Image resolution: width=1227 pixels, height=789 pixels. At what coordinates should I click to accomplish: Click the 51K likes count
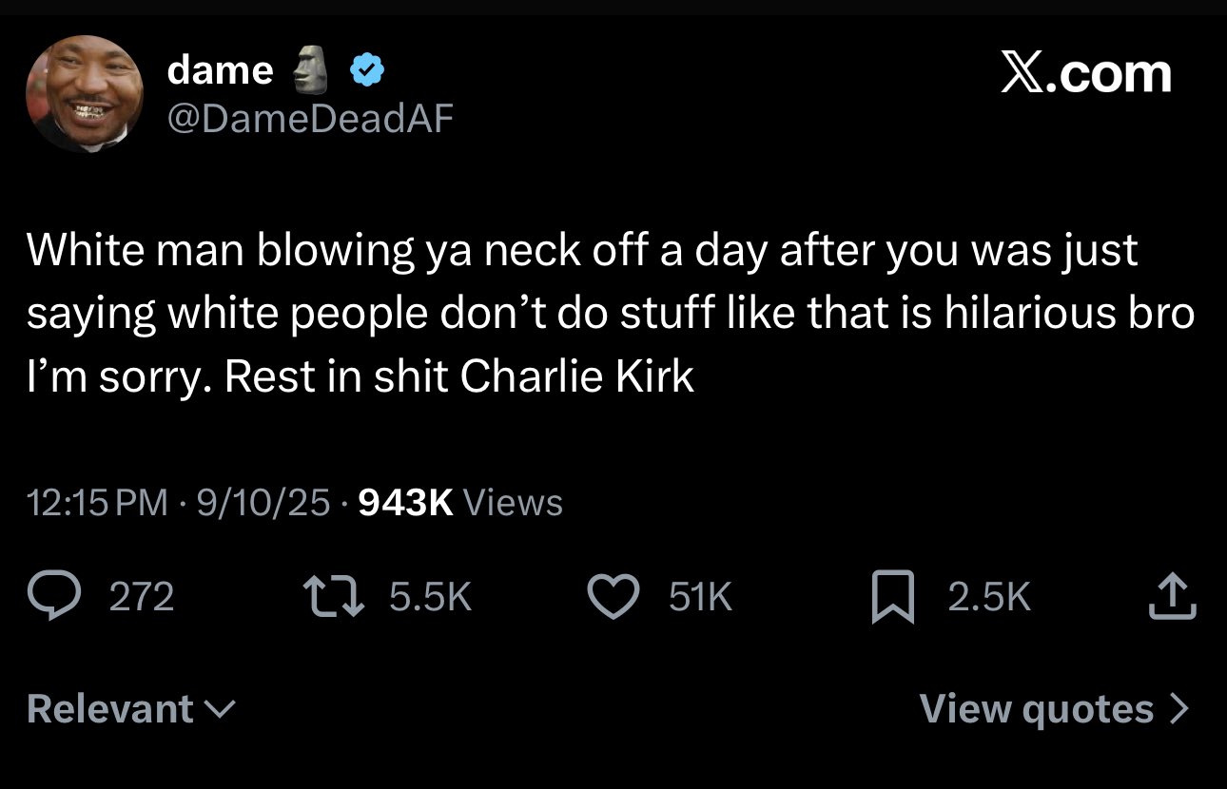coord(701,597)
